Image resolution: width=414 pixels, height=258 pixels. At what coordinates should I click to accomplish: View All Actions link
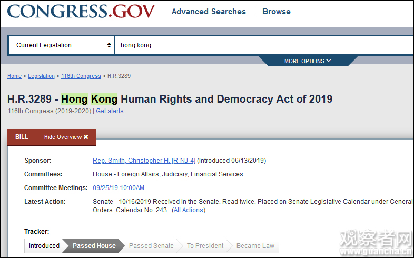[189, 210]
